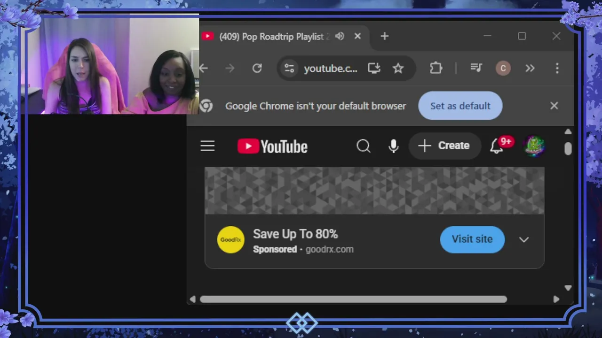
Task: Go forward to the next page
Action: tap(230, 69)
